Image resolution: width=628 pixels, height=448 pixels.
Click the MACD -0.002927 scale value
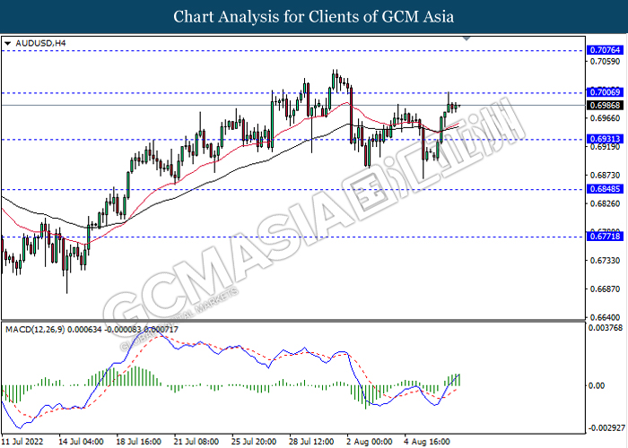pyautogui.click(x=606, y=427)
